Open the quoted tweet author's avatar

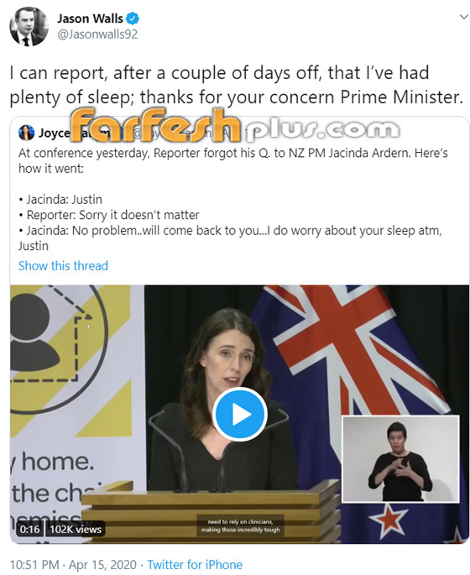[x=26, y=133]
